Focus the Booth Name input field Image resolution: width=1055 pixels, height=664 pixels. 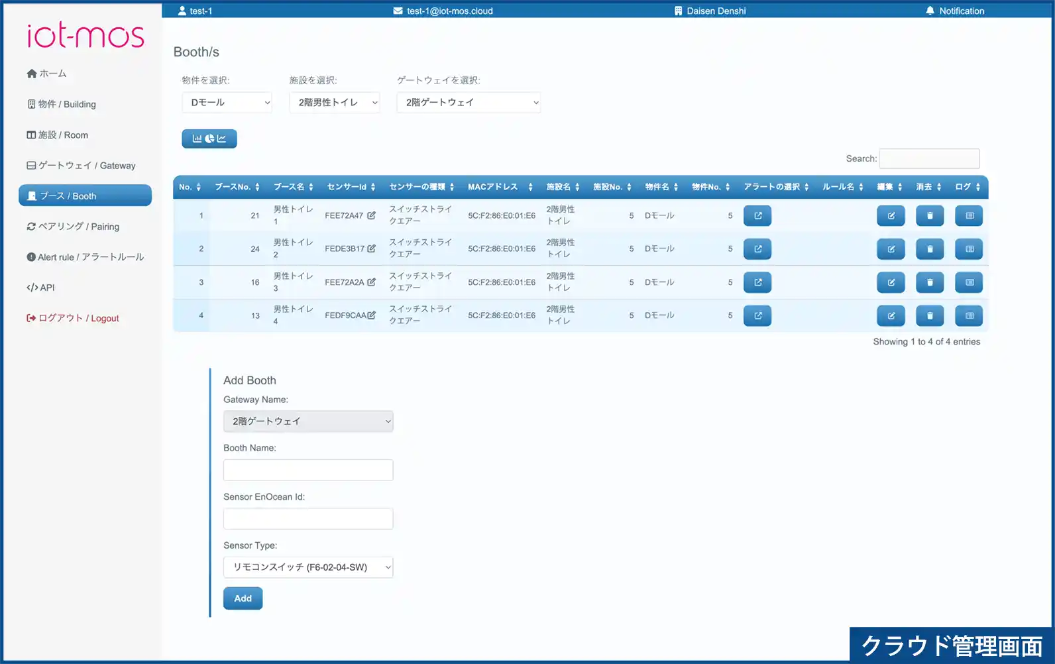click(308, 470)
